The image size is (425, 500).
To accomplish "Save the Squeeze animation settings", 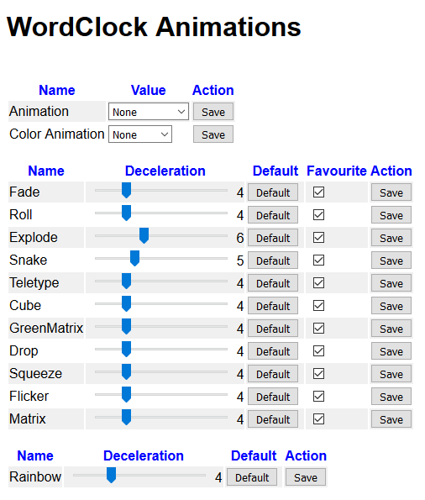I will point(391,374).
